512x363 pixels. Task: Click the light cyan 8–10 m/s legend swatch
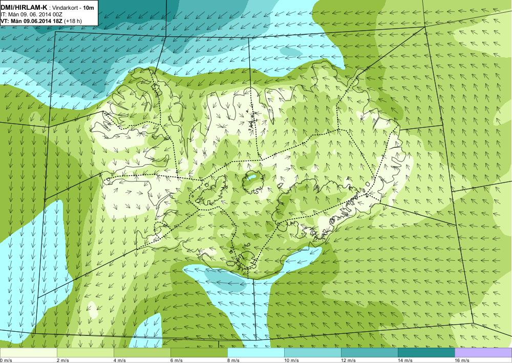[256, 353]
